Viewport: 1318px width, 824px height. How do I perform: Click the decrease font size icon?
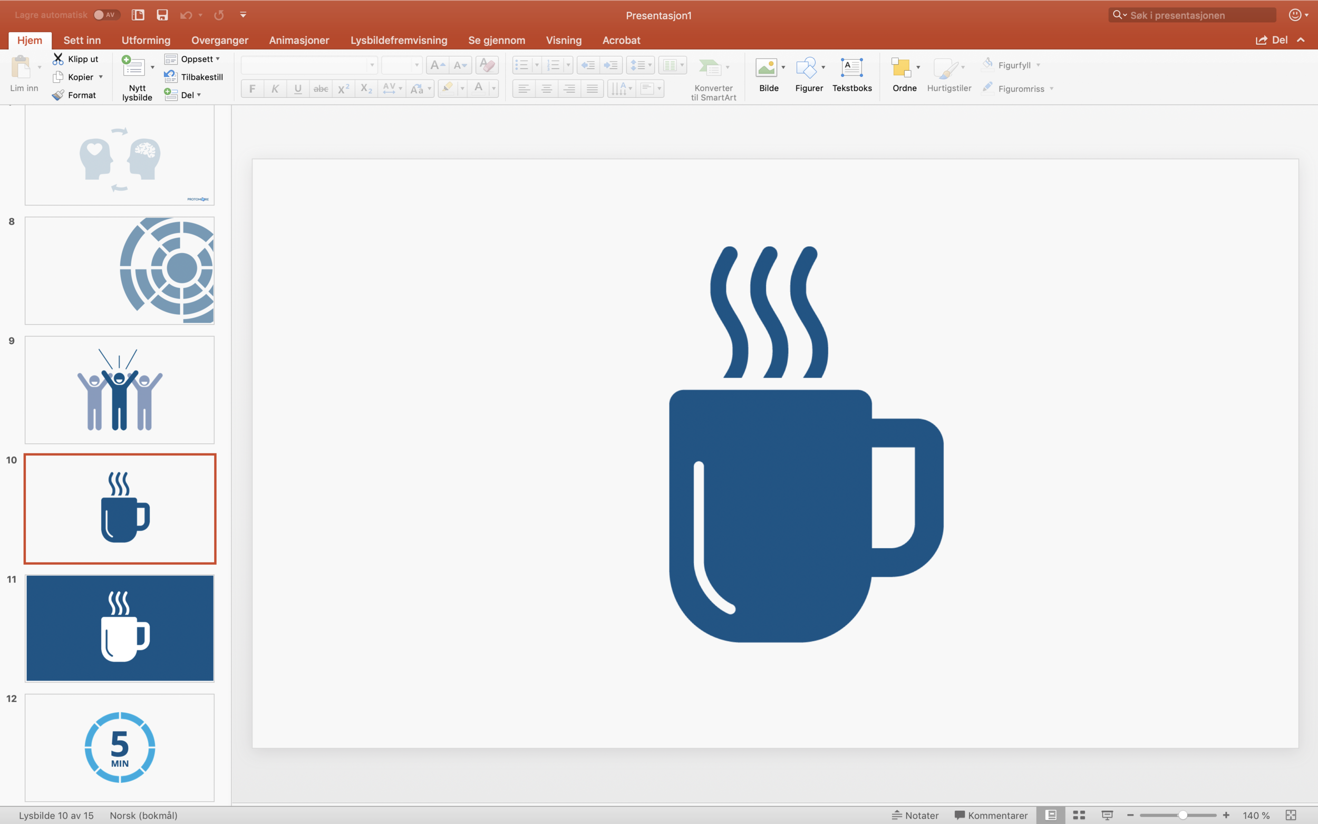click(460, 65)
